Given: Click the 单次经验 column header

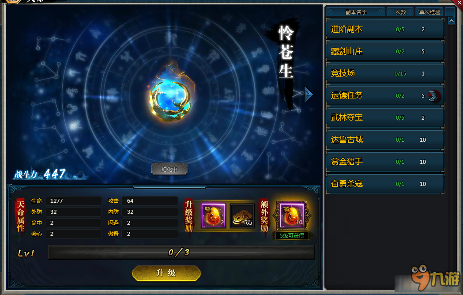Looking at the screenshot, I should [429, 12].
